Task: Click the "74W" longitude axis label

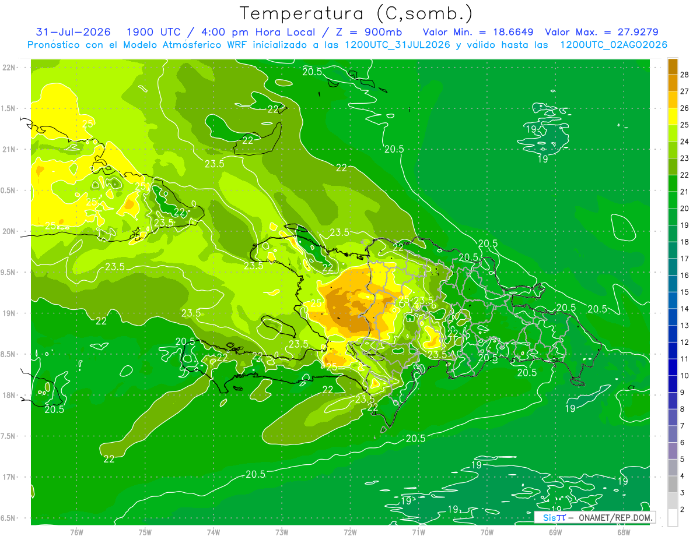Action: pos(213,532)
